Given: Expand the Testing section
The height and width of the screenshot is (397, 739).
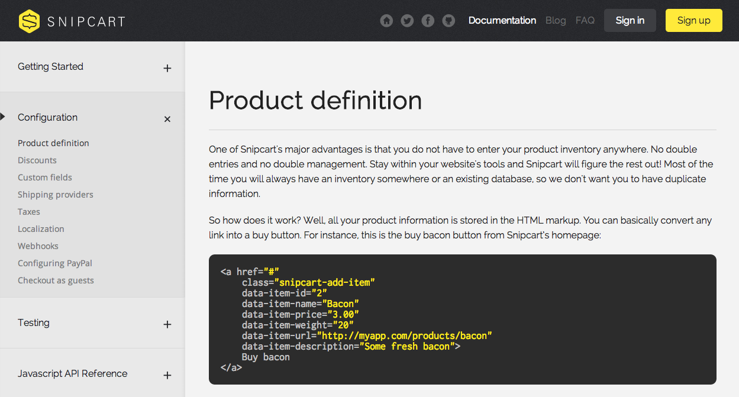Looking at the screenshot, I should tap(167, 324).
